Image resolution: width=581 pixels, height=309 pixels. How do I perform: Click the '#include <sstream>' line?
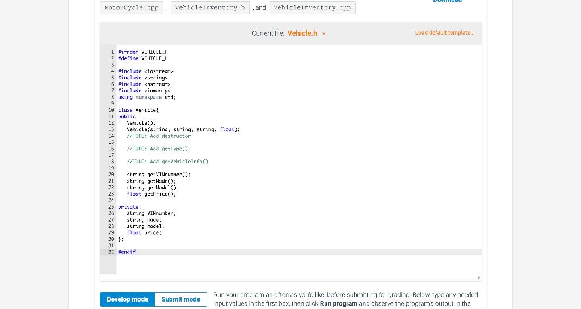[x=144, y=84]
